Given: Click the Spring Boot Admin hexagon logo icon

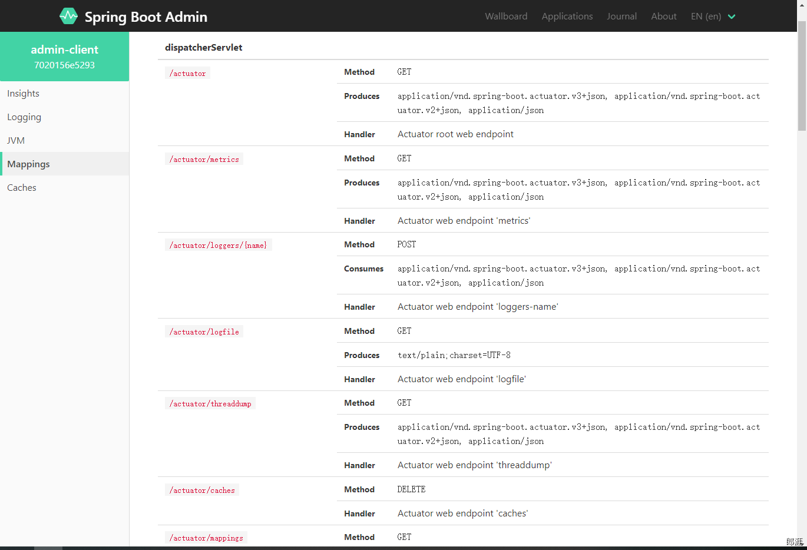Looking at the screenshot, I should pos(68,16).
